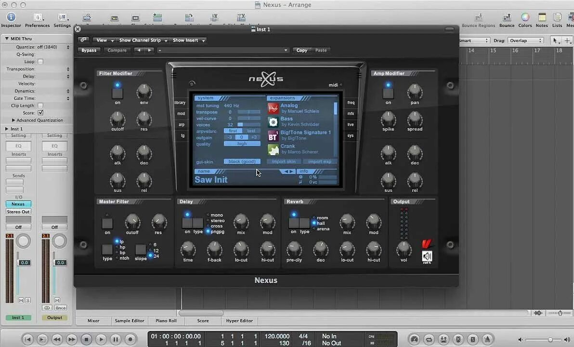Image resolution: width=574 pixels, height=347 pixels.
Task: Open the Sample Editor tab
Action: pos(130,320)
